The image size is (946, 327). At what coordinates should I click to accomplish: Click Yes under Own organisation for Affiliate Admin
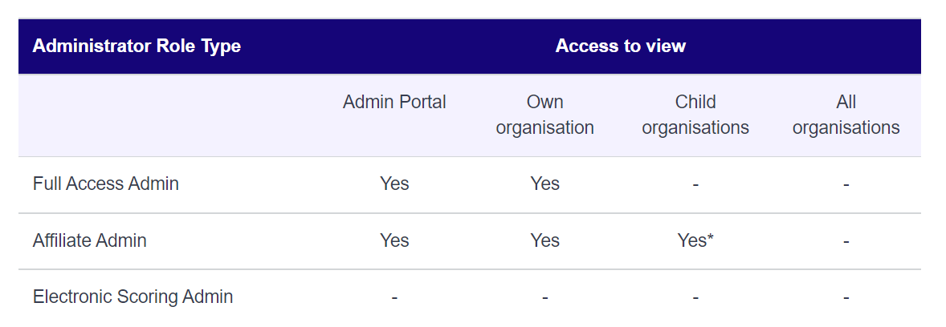(x=544, y=241)
